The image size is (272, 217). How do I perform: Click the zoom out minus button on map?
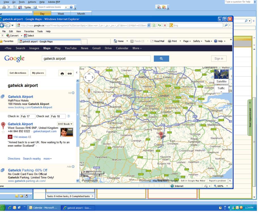click(x=89, y=131)
